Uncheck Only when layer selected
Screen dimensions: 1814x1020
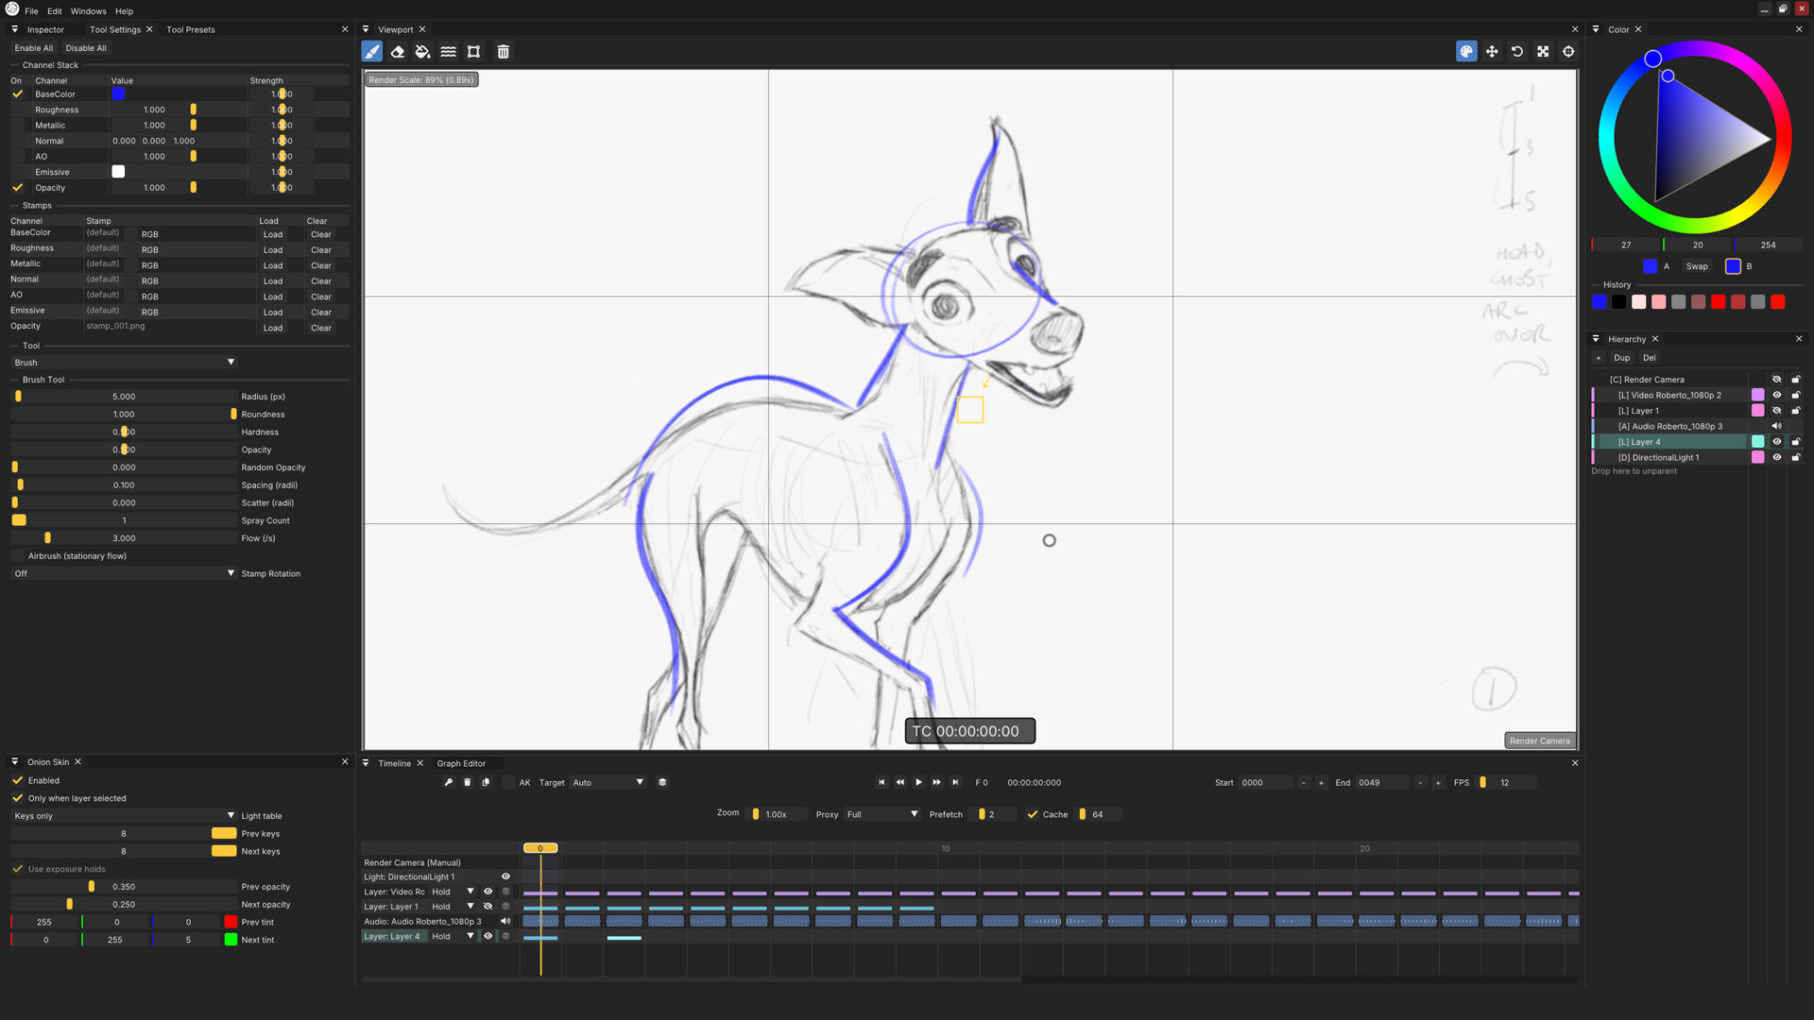point(17,798)
